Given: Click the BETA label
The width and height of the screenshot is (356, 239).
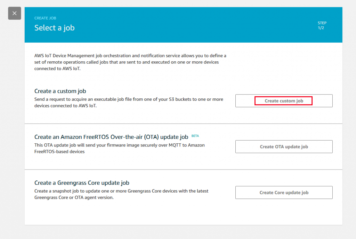Looking at the screenshot, I should pos(195,136).
